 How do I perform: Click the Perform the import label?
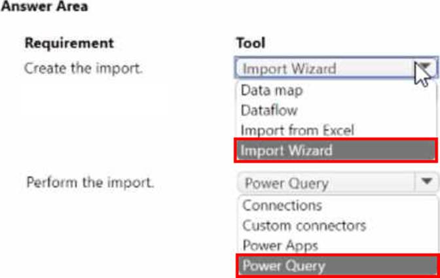pyautogui.click(x=90, y=182)
